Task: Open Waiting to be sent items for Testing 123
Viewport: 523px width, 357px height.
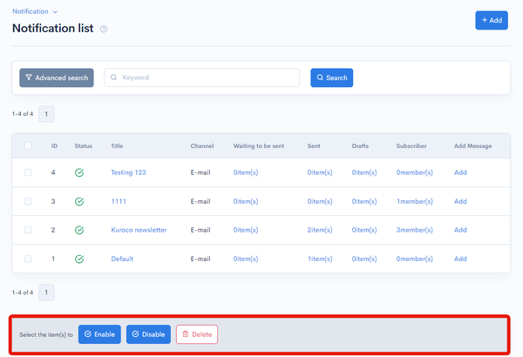Action: coord(246,172)
